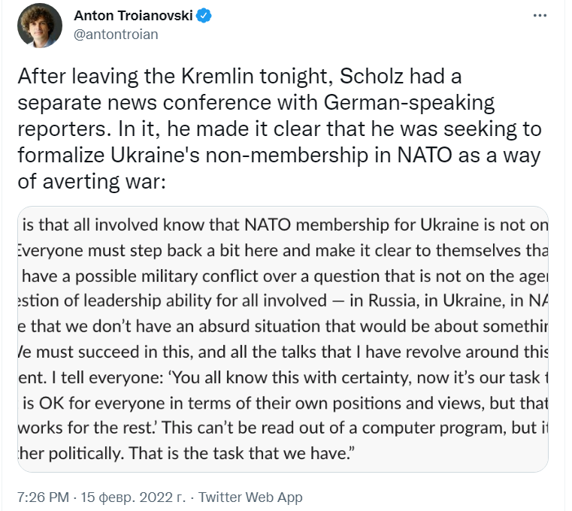Image resolution: width=572 pixels, height=511 pixels.
Task: Click the Anton Troianovski display name
Action: [x=134, y=16]
